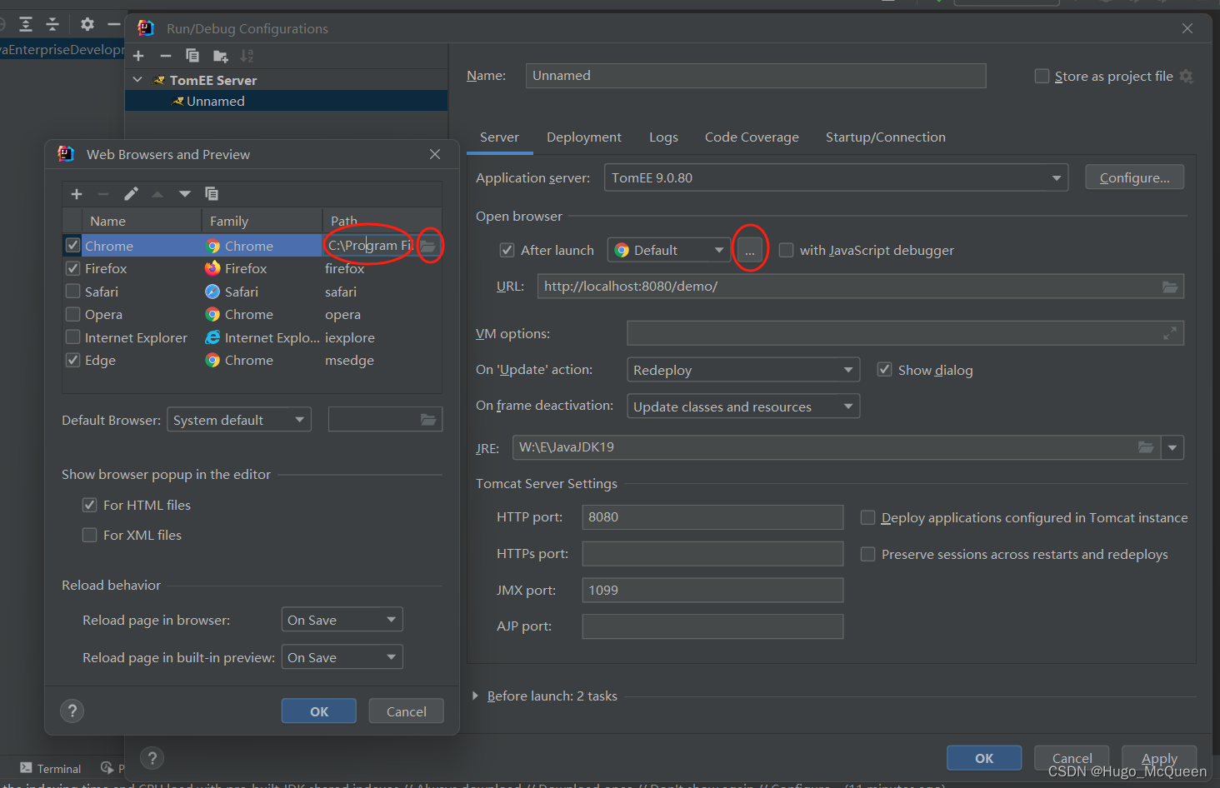Click Apply in Run/Debug Configurations

pyautogui.click(x=1159, y=758)
